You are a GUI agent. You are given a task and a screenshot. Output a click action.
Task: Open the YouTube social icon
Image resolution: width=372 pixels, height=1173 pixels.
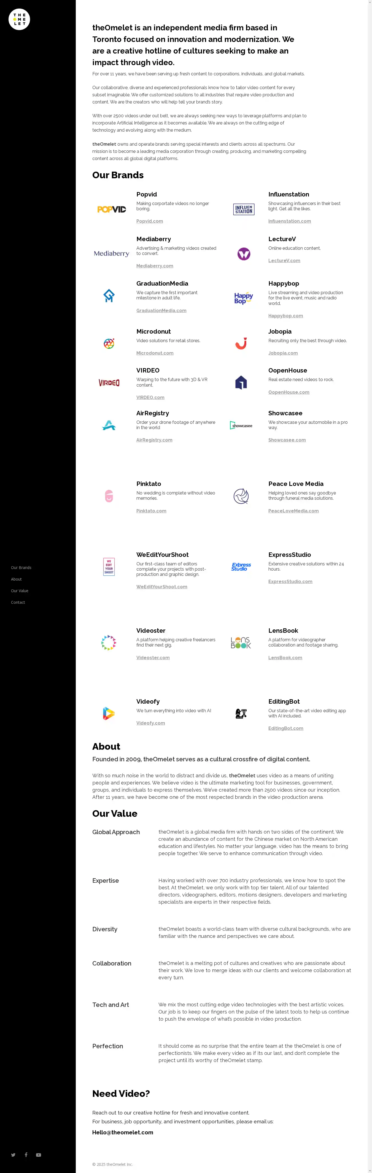click(39, 1154)
